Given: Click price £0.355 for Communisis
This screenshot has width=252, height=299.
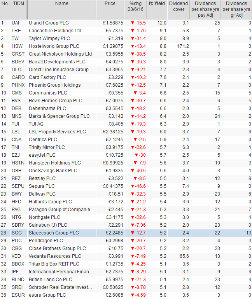Looking at the screenshot, I should coord(116,93).
